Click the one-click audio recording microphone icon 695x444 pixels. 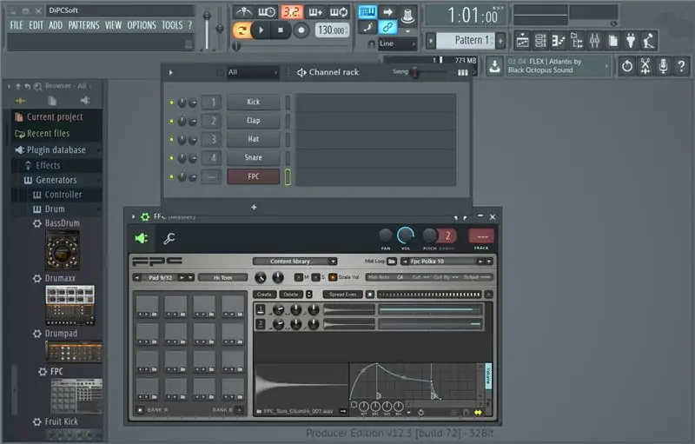coord(663,66)
